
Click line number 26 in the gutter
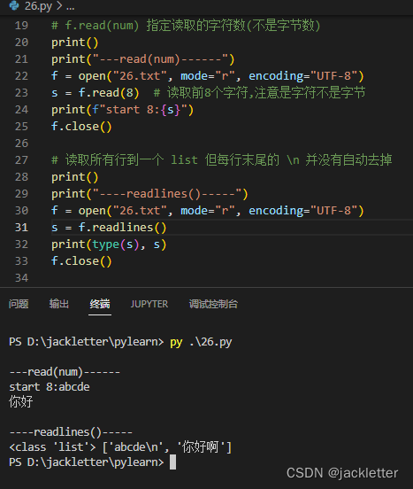coord(21,144)
